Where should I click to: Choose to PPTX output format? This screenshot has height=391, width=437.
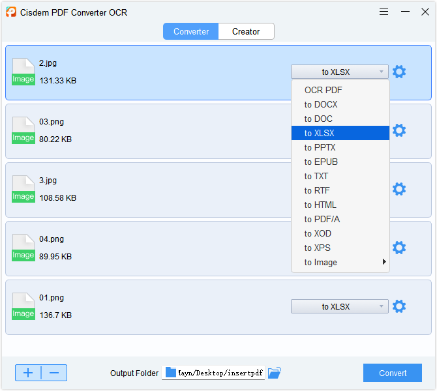click(x=340, y=147)
